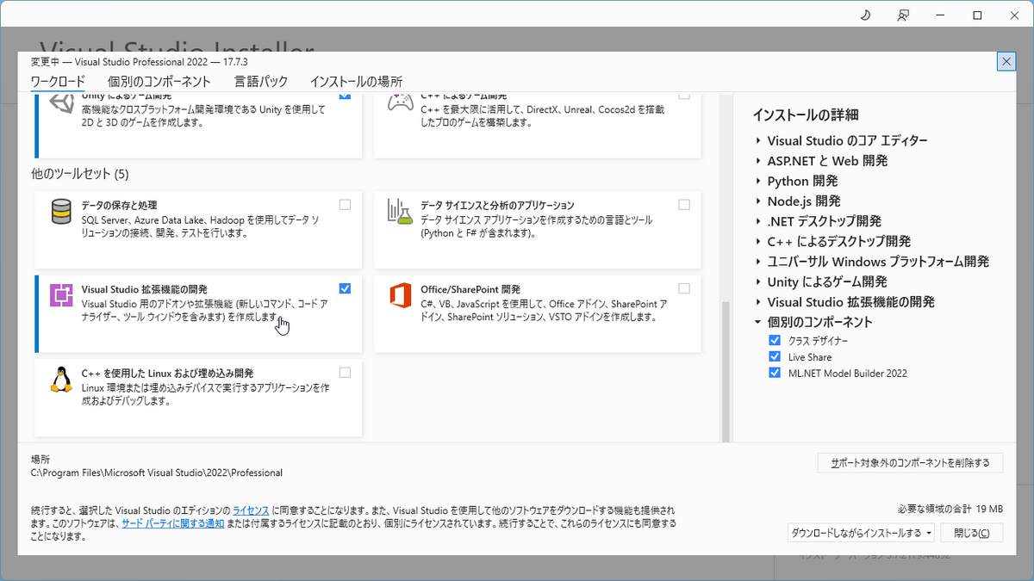This screenshot has width=1034, height=581.
Task: Expand .NET デスクトップ開発 details
Action: coord(757,221)
